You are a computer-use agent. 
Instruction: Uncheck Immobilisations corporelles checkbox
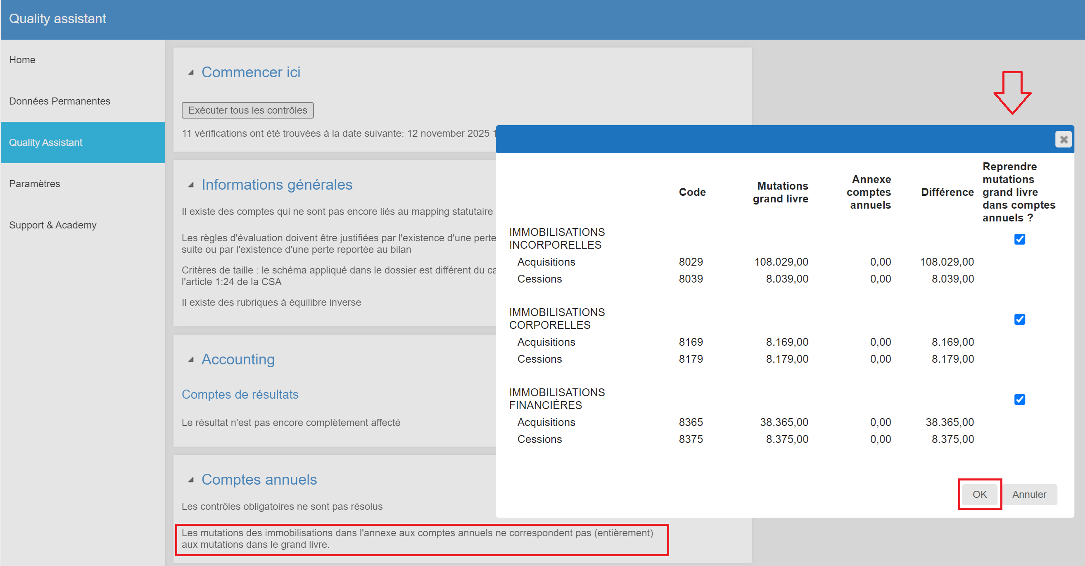(x=1019, y=319)
